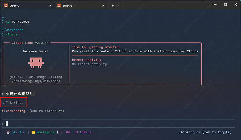Click the 'Welcome back!' text
This screenshot has width=241, height=140.
36,51
